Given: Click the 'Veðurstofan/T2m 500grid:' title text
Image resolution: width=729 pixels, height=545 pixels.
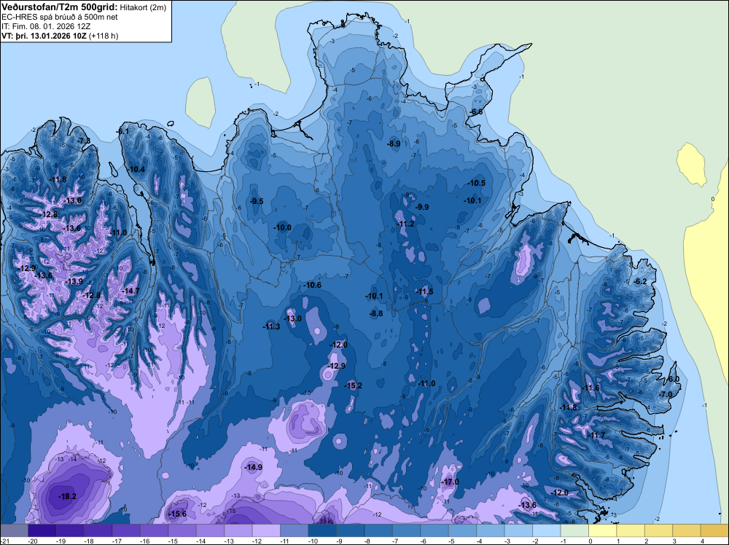Looking at the screenshot, I should 60,7.
